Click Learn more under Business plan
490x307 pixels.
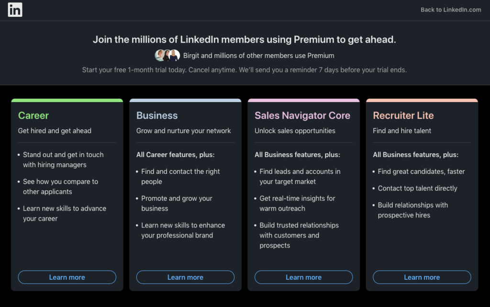(x=185, y=277)
